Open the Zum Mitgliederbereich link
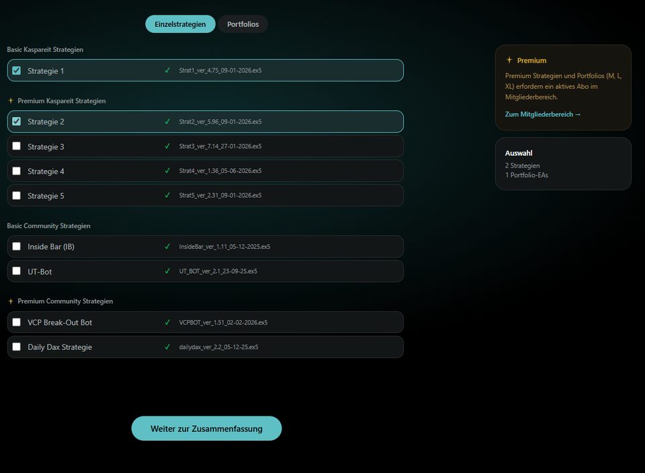Screen dimensions: 645x473 [543, 114]
